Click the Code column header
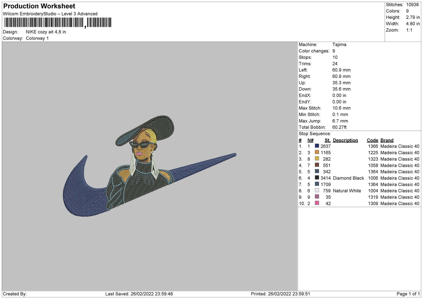The image size is (423, 299). point(372,140)
